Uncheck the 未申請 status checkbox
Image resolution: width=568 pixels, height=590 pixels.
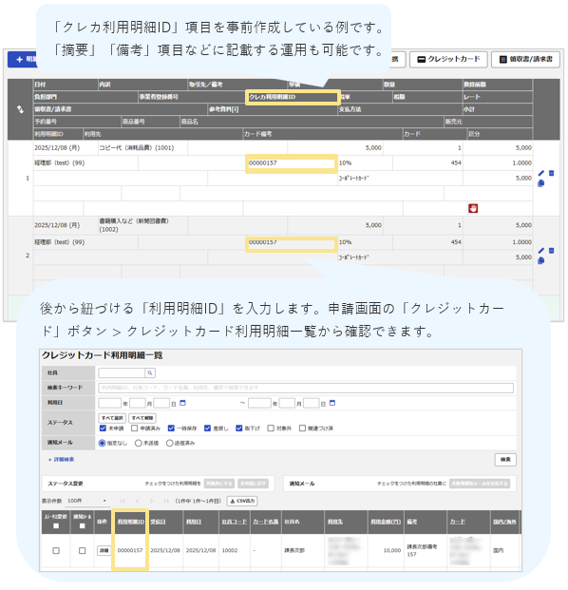click(103, 428)
